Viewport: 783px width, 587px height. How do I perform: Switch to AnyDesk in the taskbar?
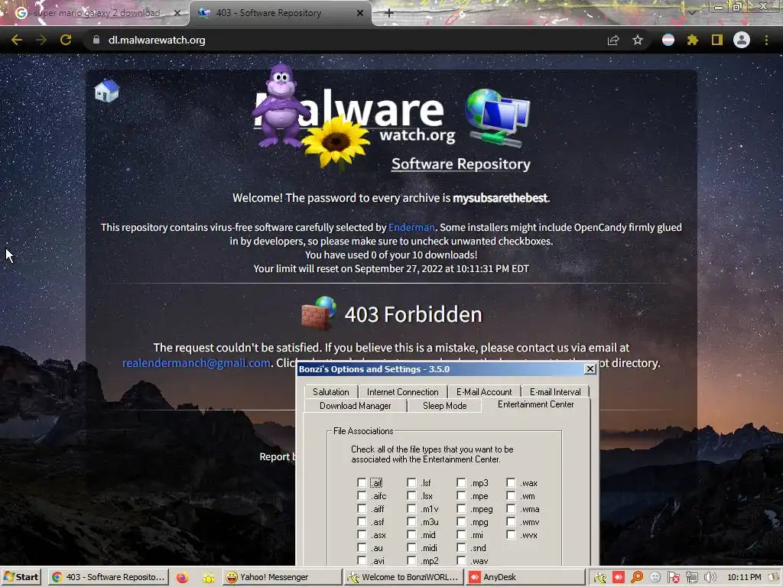[x=526, y=577]
